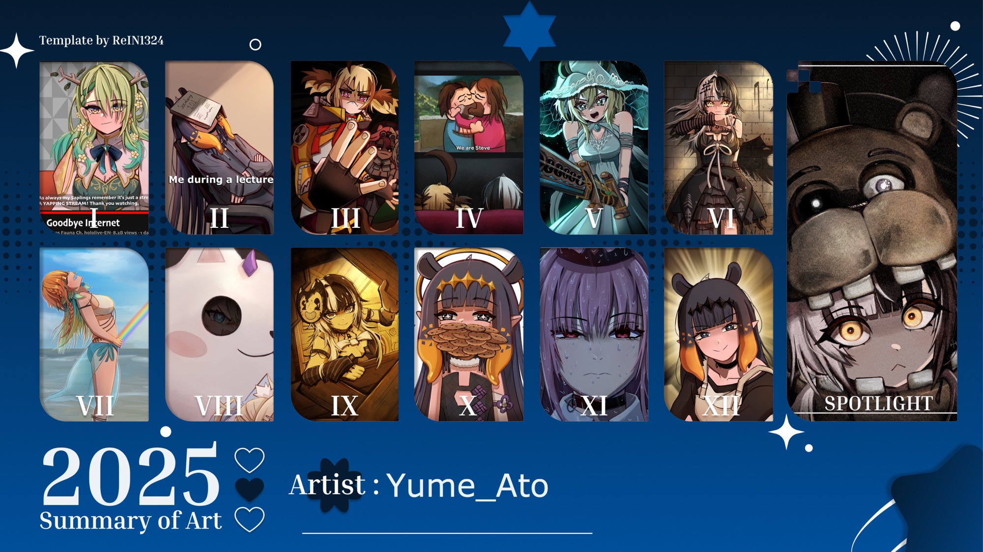
Task: Click the hollow circle near the top
Action: pos(255,45)
